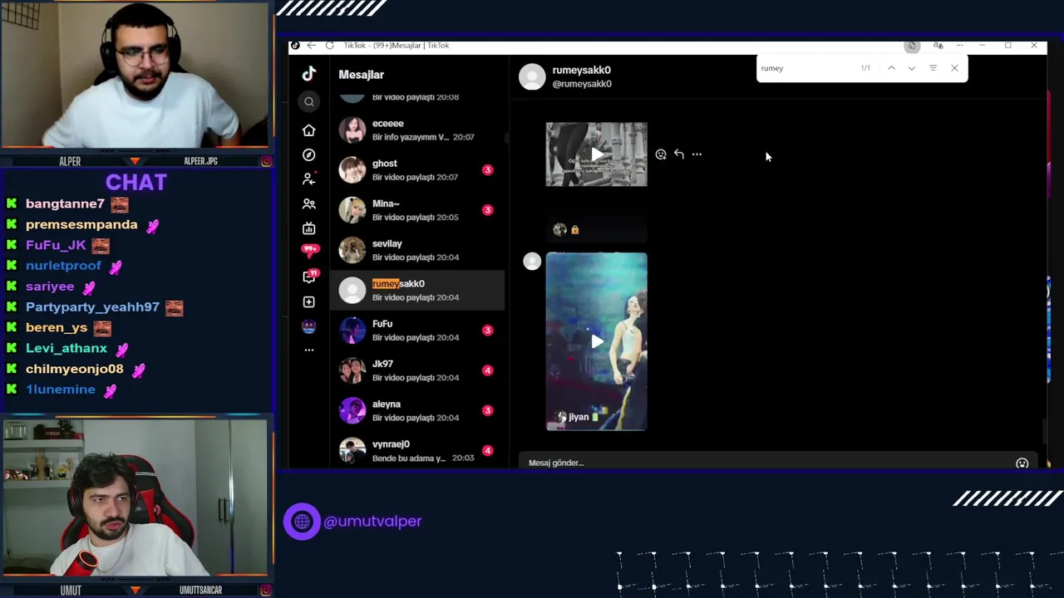
Task: Click beren_ys in stream chat
Action: pos(57,327)
